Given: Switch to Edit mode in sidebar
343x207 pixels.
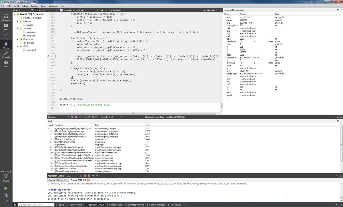Looking at the screenshot, I should [x=6, y=27].
